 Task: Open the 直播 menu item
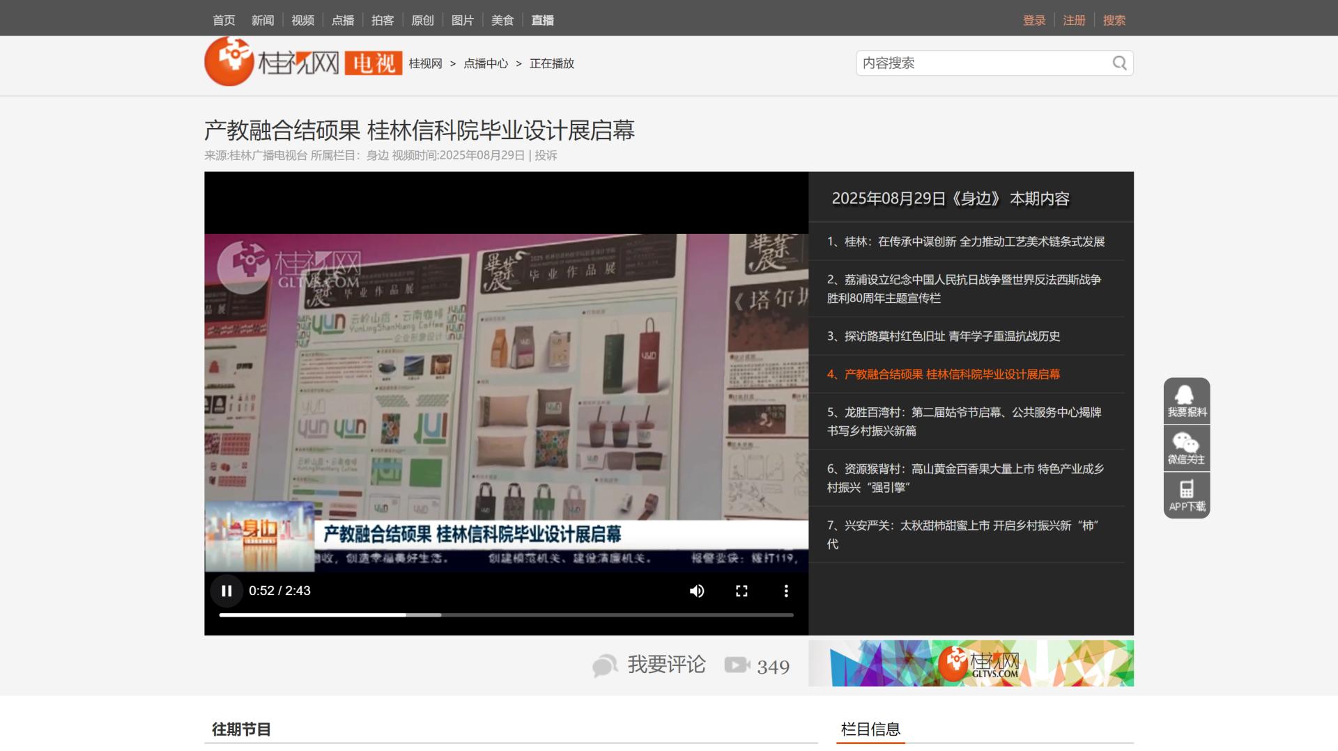[542, 20]
